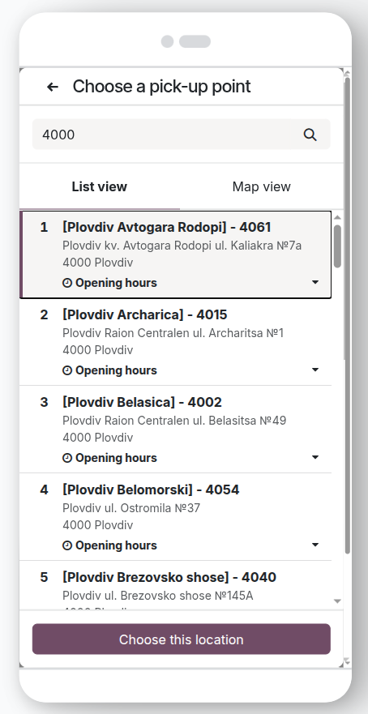This screenshot has width=368, height=714.
Task: Select pick-up point Plovdiv Archarica - 4015
Action: [176, 342]
